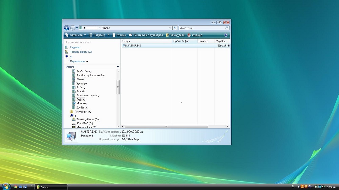The width and height of the screenshot is (339, 190).
Task: Click the folder icon in the address bar
Action: tap(81, 28)
